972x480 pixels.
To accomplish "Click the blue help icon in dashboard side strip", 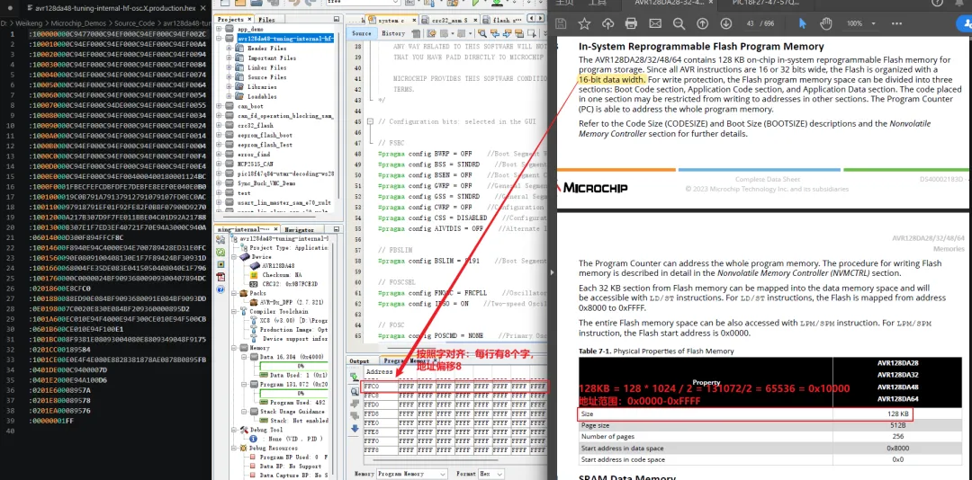I will 220,289.
